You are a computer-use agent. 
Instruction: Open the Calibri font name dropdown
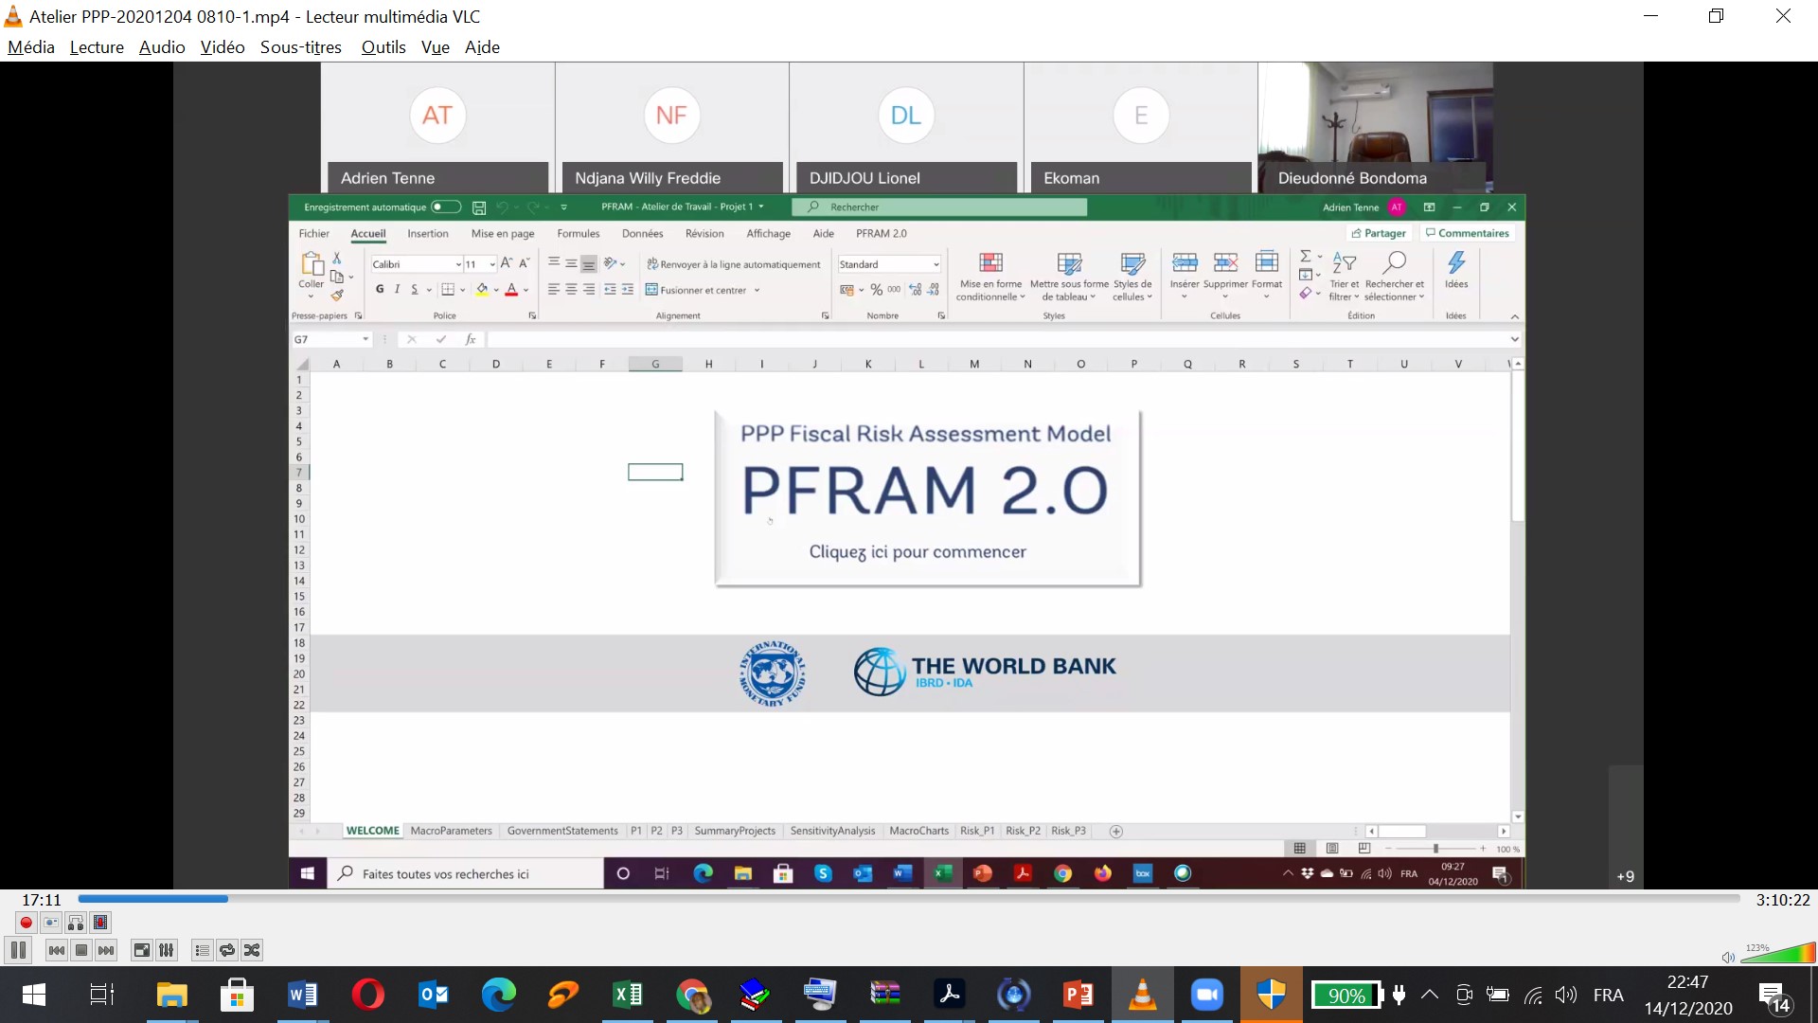(458, 265)
